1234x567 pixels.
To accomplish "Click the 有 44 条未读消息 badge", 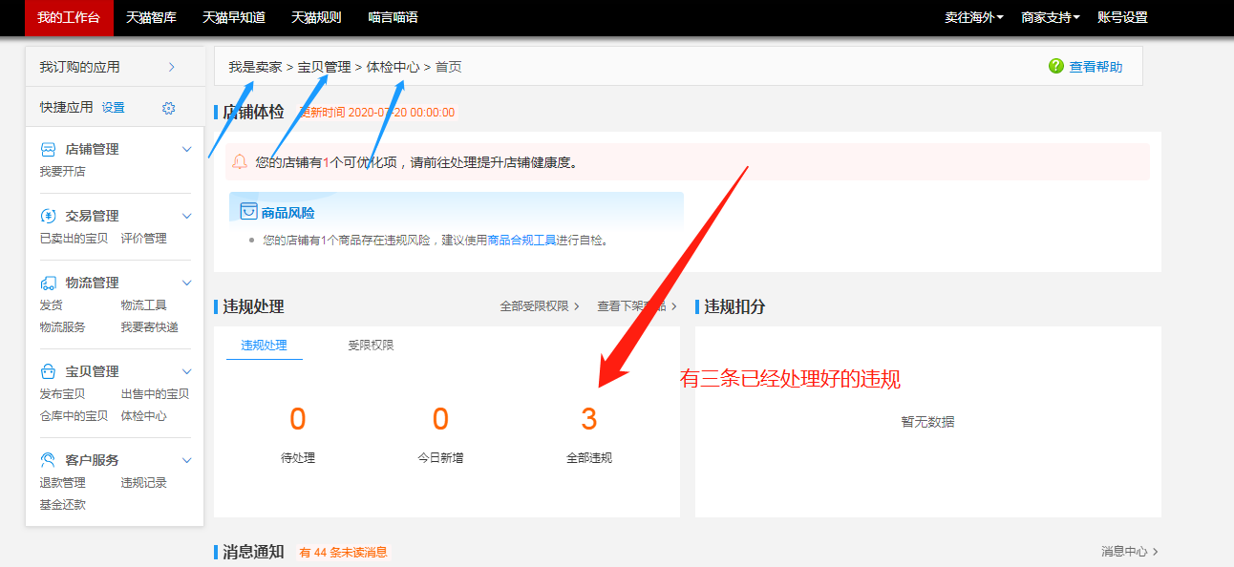I will point(343,553).
